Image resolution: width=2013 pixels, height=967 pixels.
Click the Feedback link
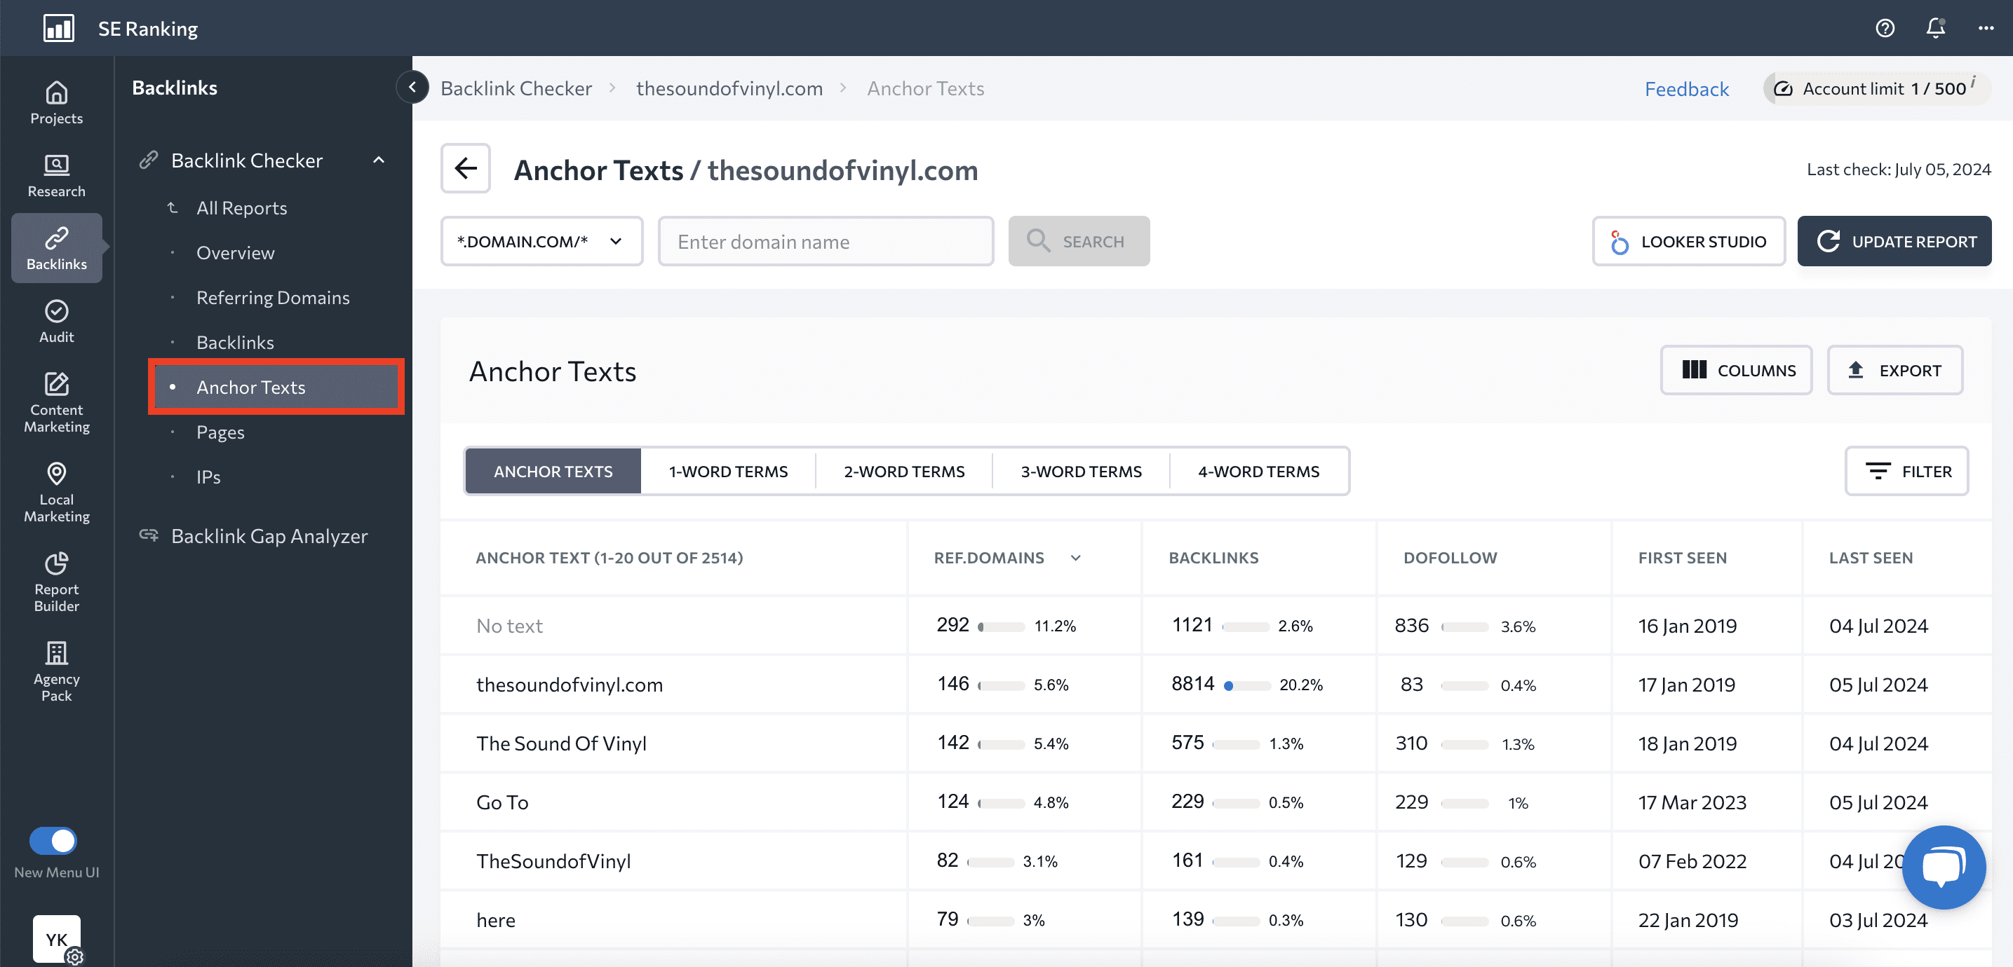[x=1686, y=88]
